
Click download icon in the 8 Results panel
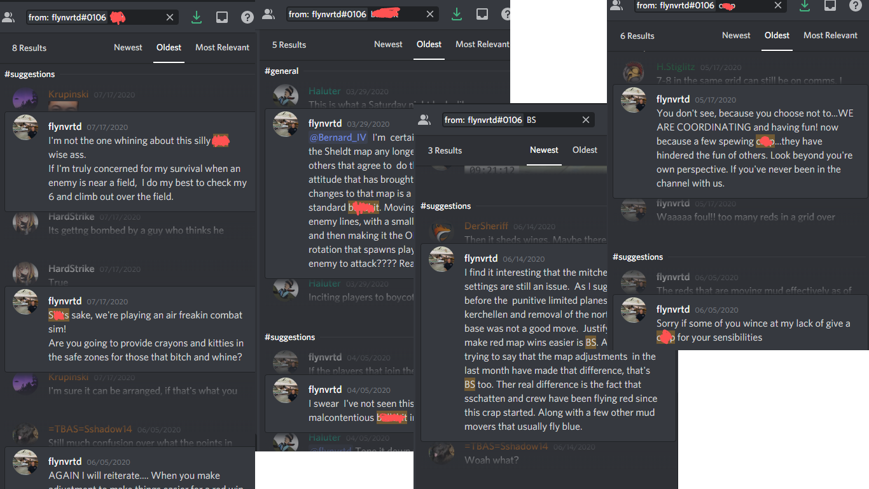point(197,18)
